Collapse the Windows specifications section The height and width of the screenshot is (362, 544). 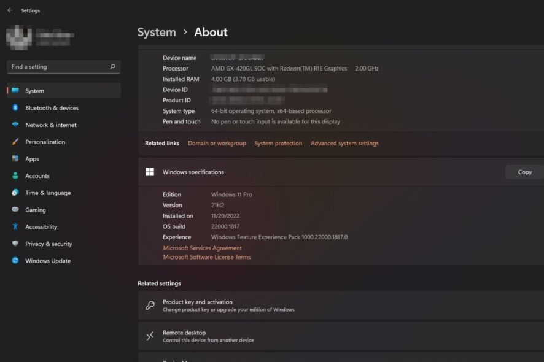[341, 172]
